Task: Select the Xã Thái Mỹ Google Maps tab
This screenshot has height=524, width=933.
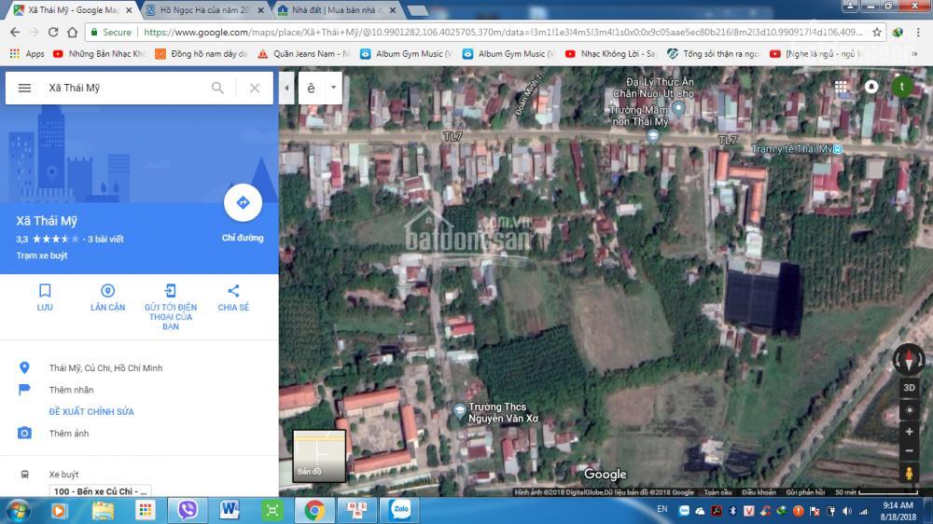Action: [x=73, y=10]
